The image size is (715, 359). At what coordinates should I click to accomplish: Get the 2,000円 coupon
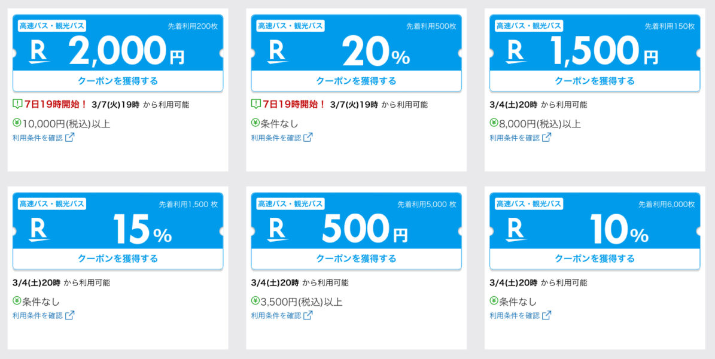click(x=118, y=81)
